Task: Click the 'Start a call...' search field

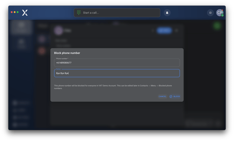Action: 119,13
